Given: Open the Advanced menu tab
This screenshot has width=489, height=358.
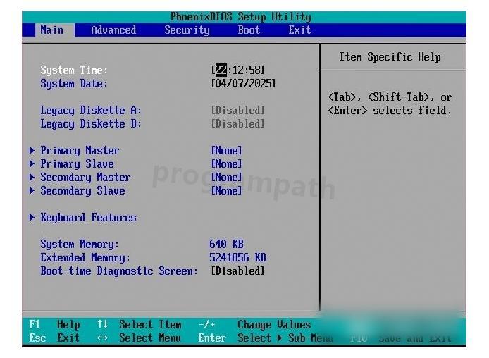Looking at the screenshot, I should 113,30.
